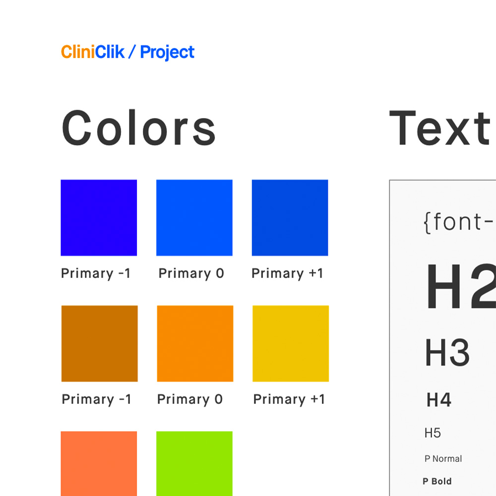Select the brown Primary -1 swatch
Viewport: 496px width, 496px height.
pos(99,344)
